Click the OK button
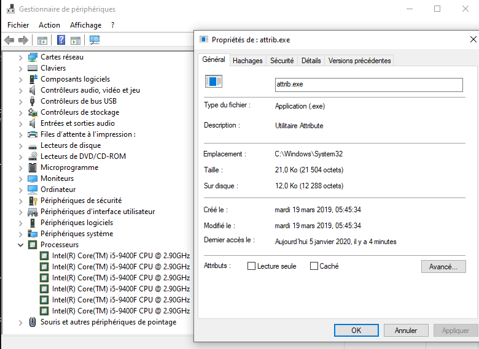Screen dimensions: 479x349 click(357, 331)
